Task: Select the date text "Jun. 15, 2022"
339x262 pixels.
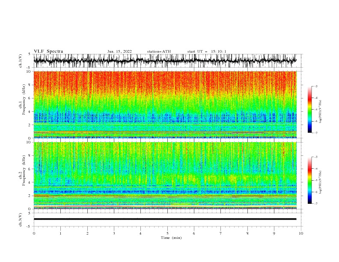Action: [119, 51]
